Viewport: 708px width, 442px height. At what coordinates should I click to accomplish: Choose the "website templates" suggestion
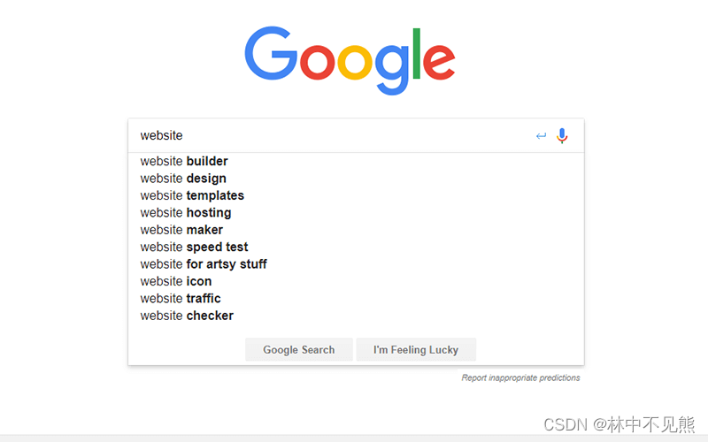tap(192, 195)
